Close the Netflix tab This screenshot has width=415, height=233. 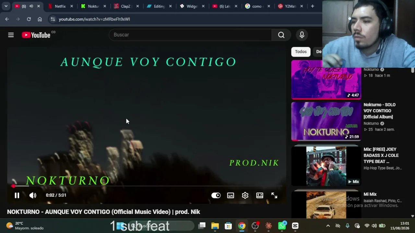72,6
